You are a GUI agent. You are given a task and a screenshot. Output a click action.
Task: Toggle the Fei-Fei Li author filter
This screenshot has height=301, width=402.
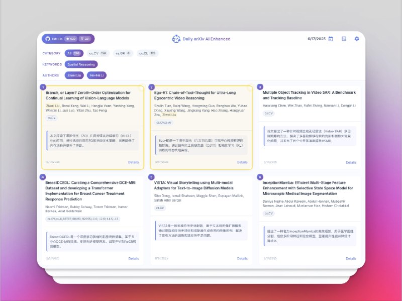96,75
